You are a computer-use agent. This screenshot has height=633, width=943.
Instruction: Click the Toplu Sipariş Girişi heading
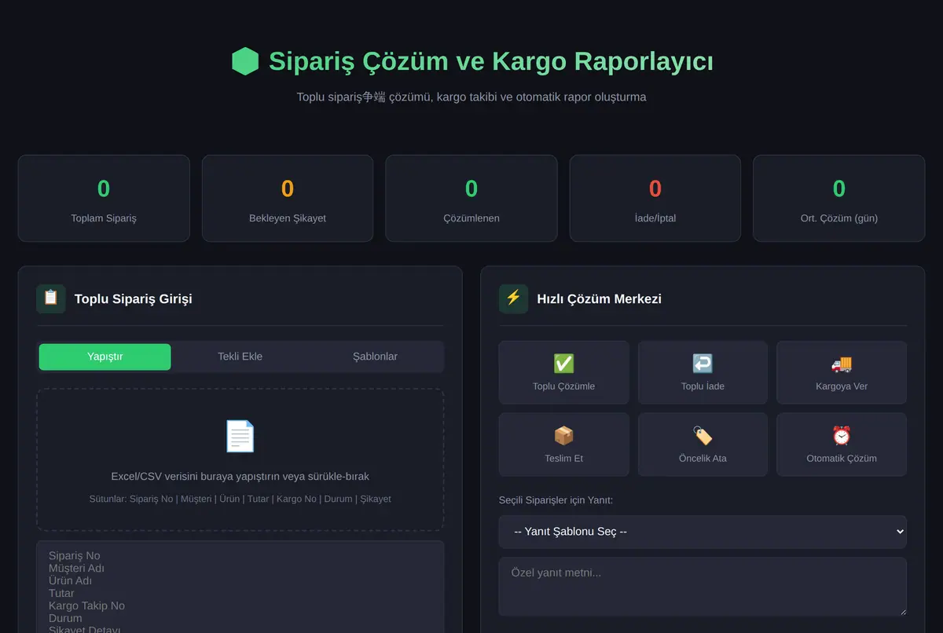pyautogui.click(x=134, y=299)
